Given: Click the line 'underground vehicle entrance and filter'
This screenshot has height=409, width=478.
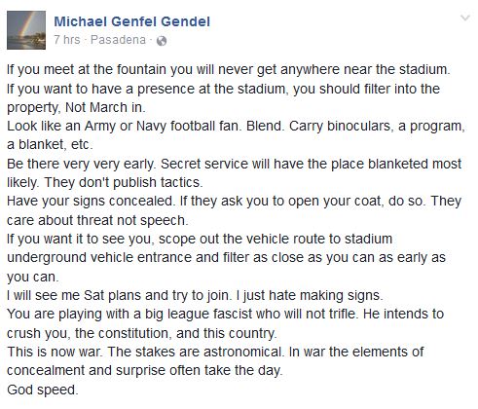Looking at the screenshot, I should 226,258.
